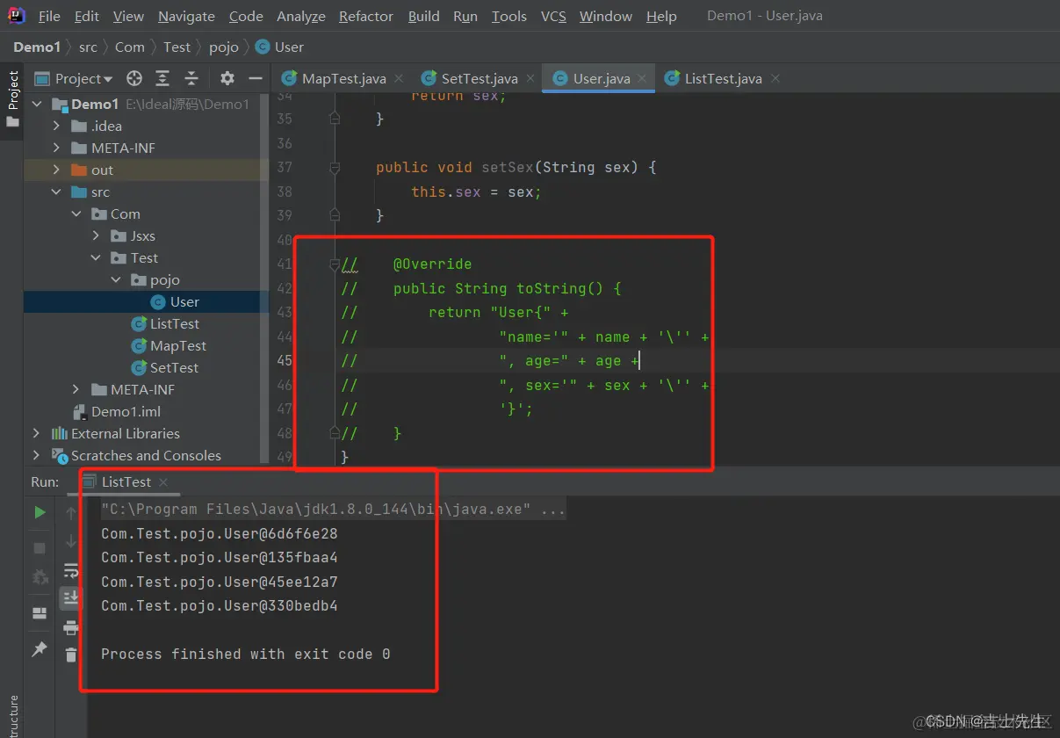Open the Structure tool window side tab
Screen dimensions: 1060x738
coord(13,715)
